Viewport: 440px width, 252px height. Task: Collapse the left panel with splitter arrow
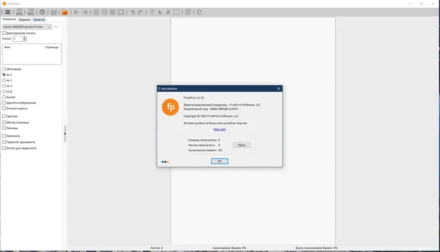pyautogui.click(x=65, y=134)
